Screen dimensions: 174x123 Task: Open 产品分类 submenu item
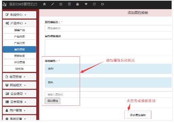pyautogui.click(x=19, y=43)
